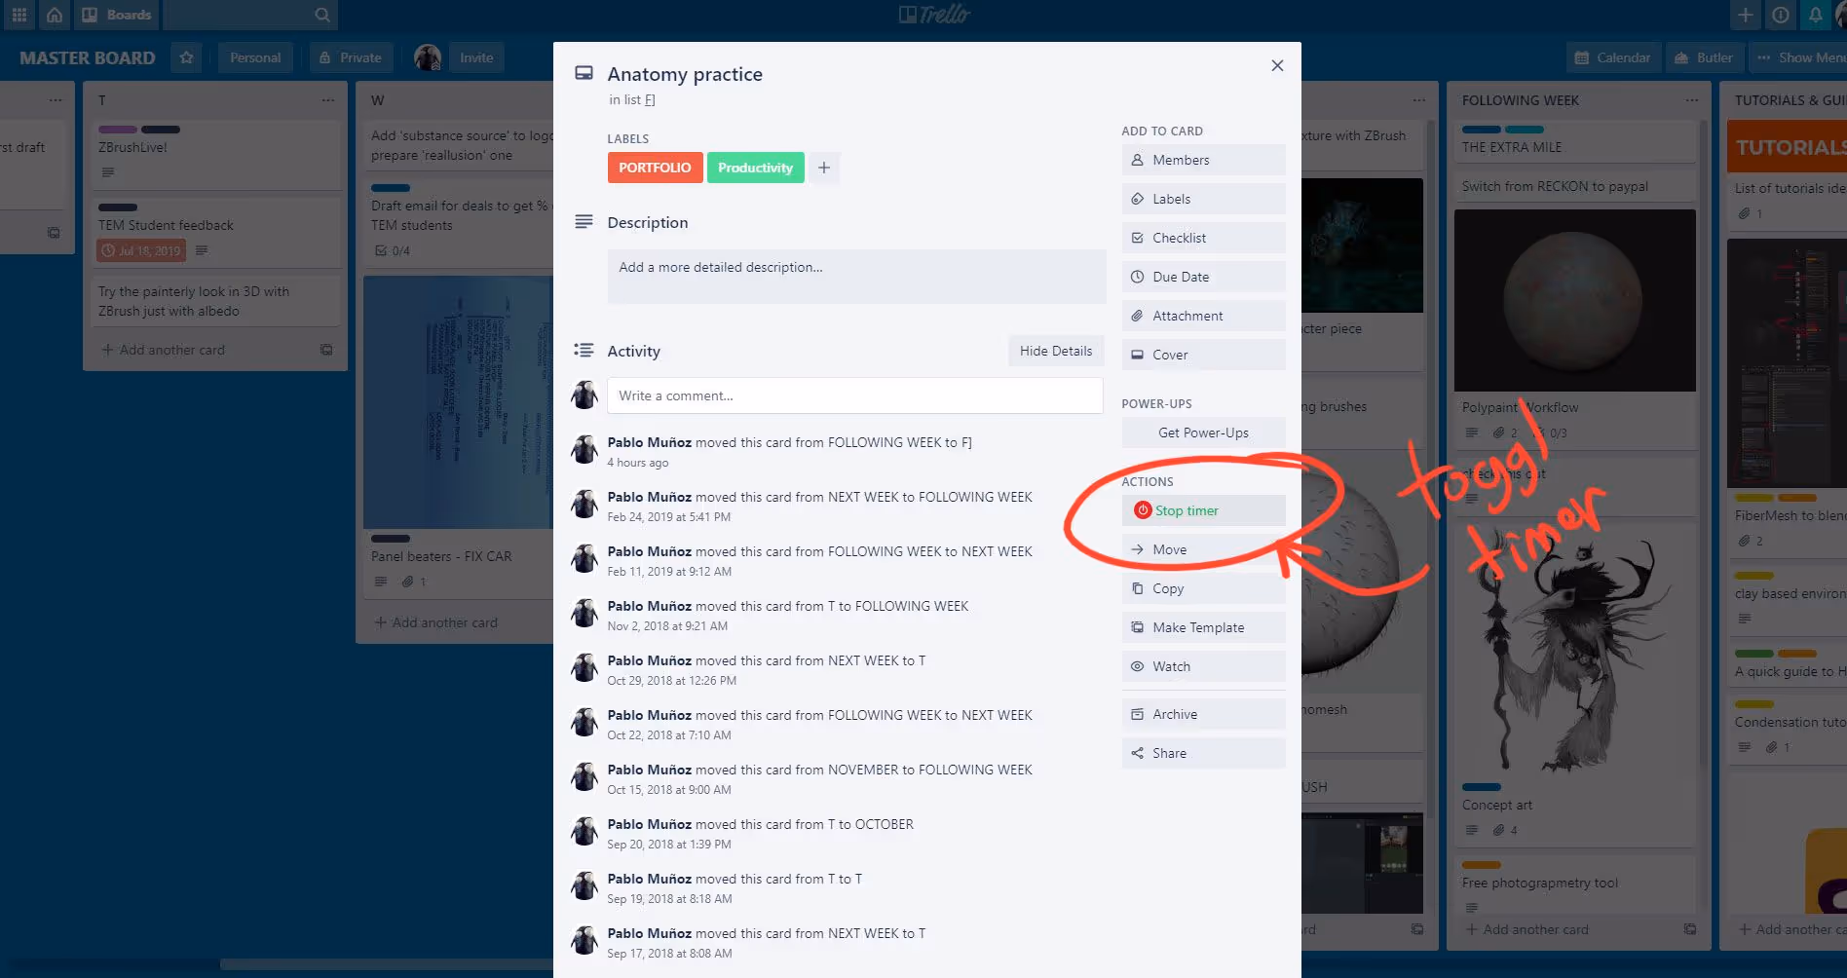Image resolution: width=1847 pixels, height=978 pixels.
Task: Choose a Cover for the card
Action: click(1203, 355)
